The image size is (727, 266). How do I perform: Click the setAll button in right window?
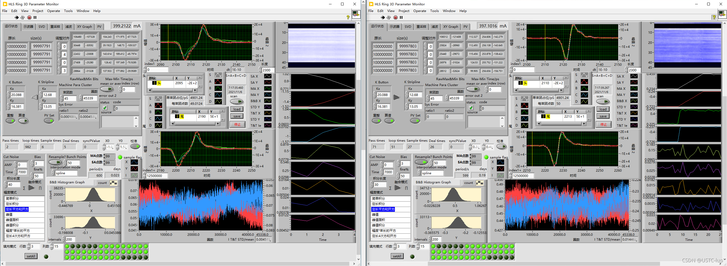pos(397,256)
